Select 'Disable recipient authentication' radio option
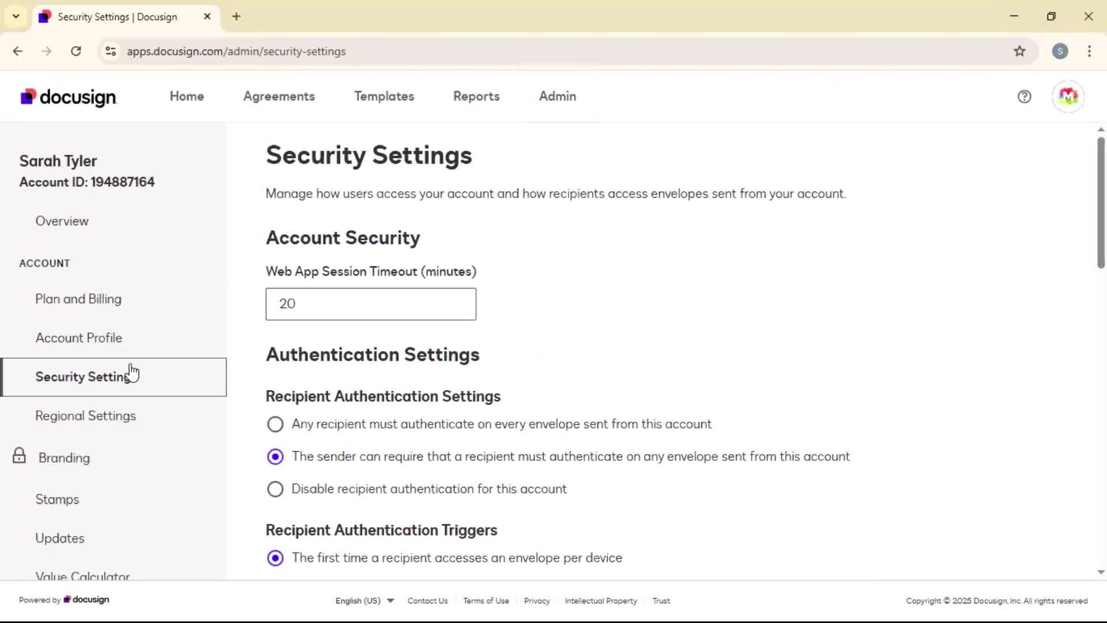This screenshot has height=623, width=1107. pos(275,489)
